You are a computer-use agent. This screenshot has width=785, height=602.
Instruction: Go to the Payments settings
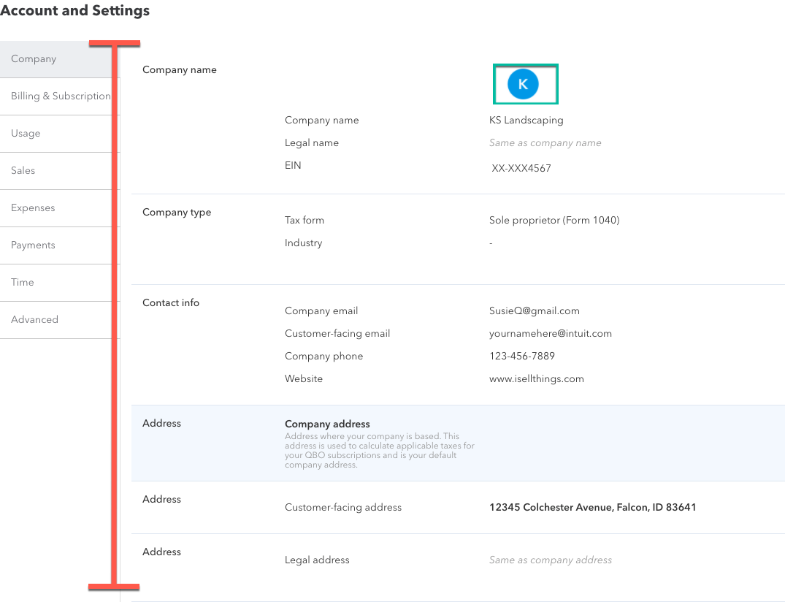[33, 245]
